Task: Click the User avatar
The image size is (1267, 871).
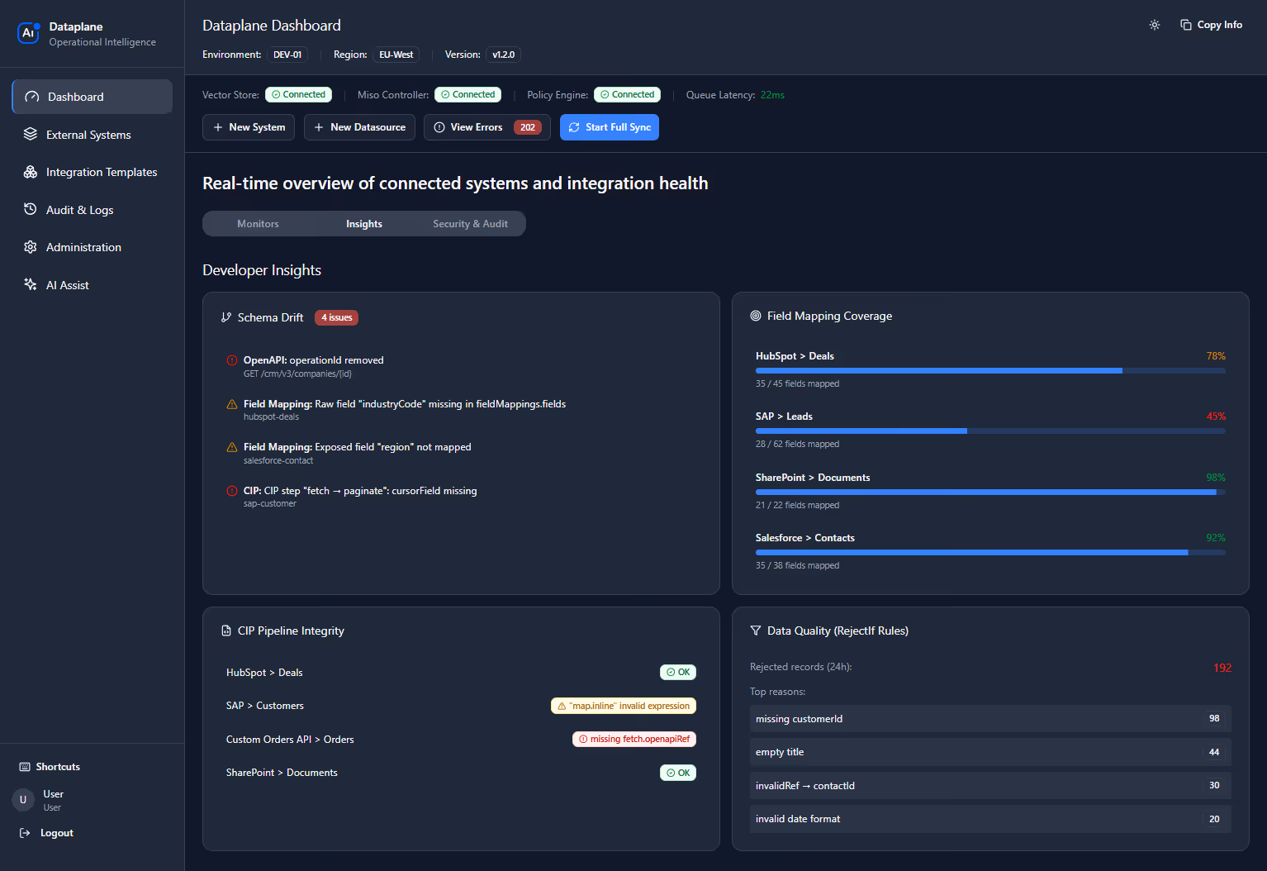Action: coord(23,800)
